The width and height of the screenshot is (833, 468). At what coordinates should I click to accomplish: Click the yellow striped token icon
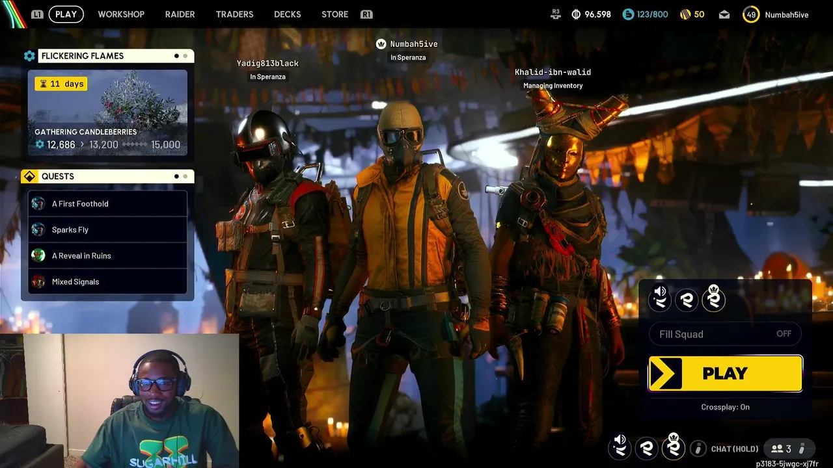685,14
